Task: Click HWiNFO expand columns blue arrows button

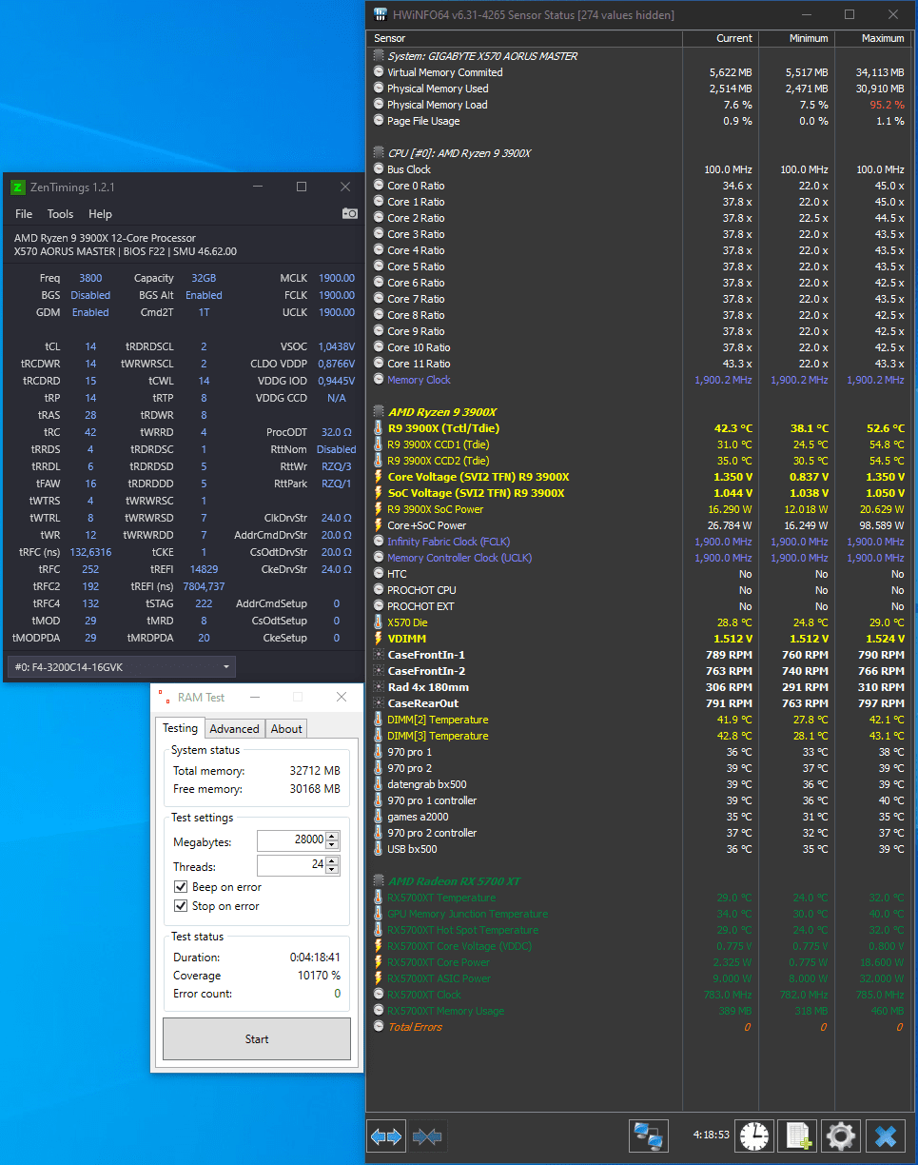Action: point(386,1135)
